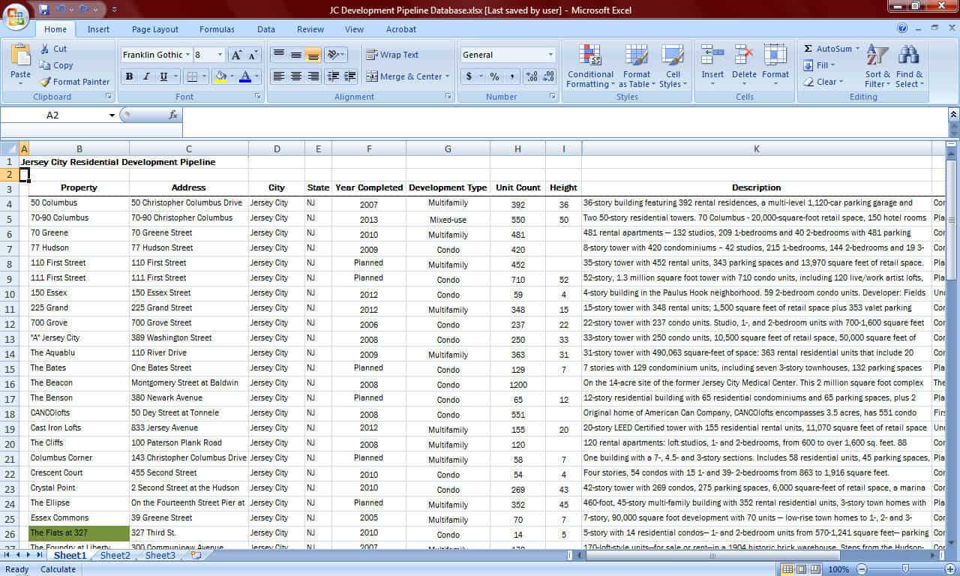Apply the red font color
The width and height of the screenshot is (960, 576).
pos(244,76)
